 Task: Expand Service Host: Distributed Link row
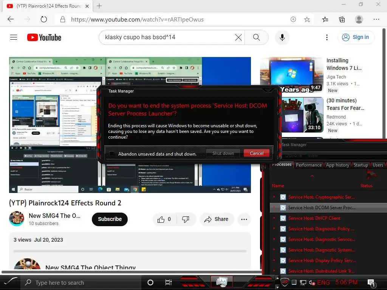coord(274,271)
